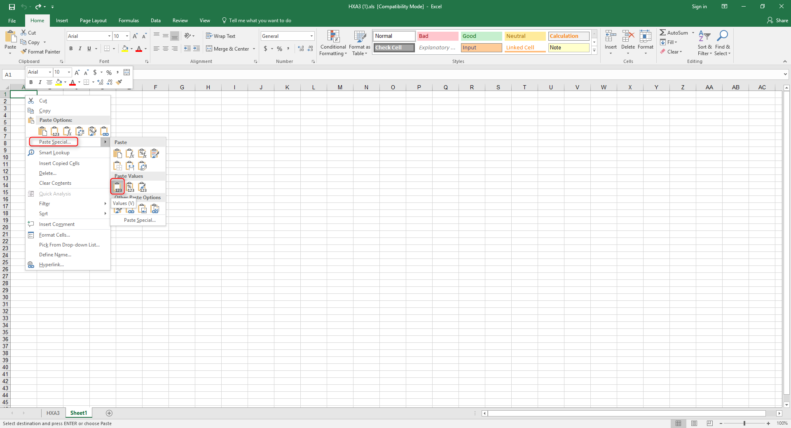Viewport: 791px width, 428px height.
Task: Open the General number format dropdown
Action: tap(311, 36)
